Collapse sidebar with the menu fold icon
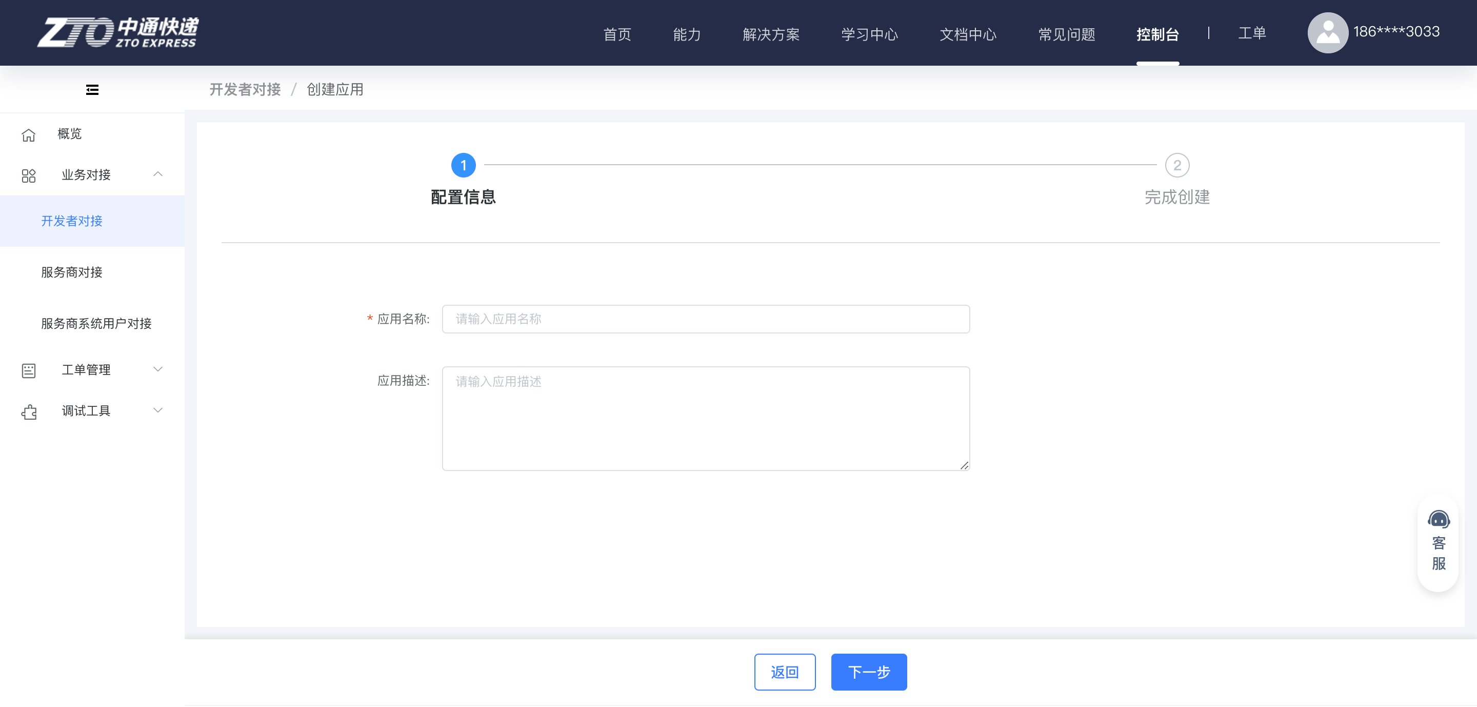 point(92,89)
